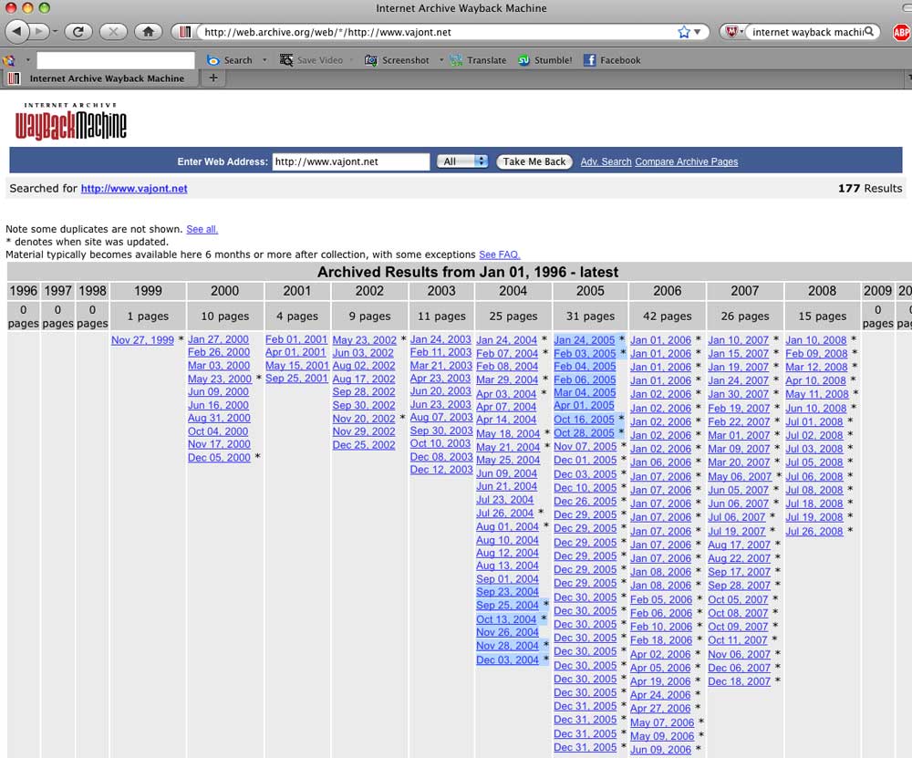Expand the dropdown arrow next to toolbar Search

264,60
